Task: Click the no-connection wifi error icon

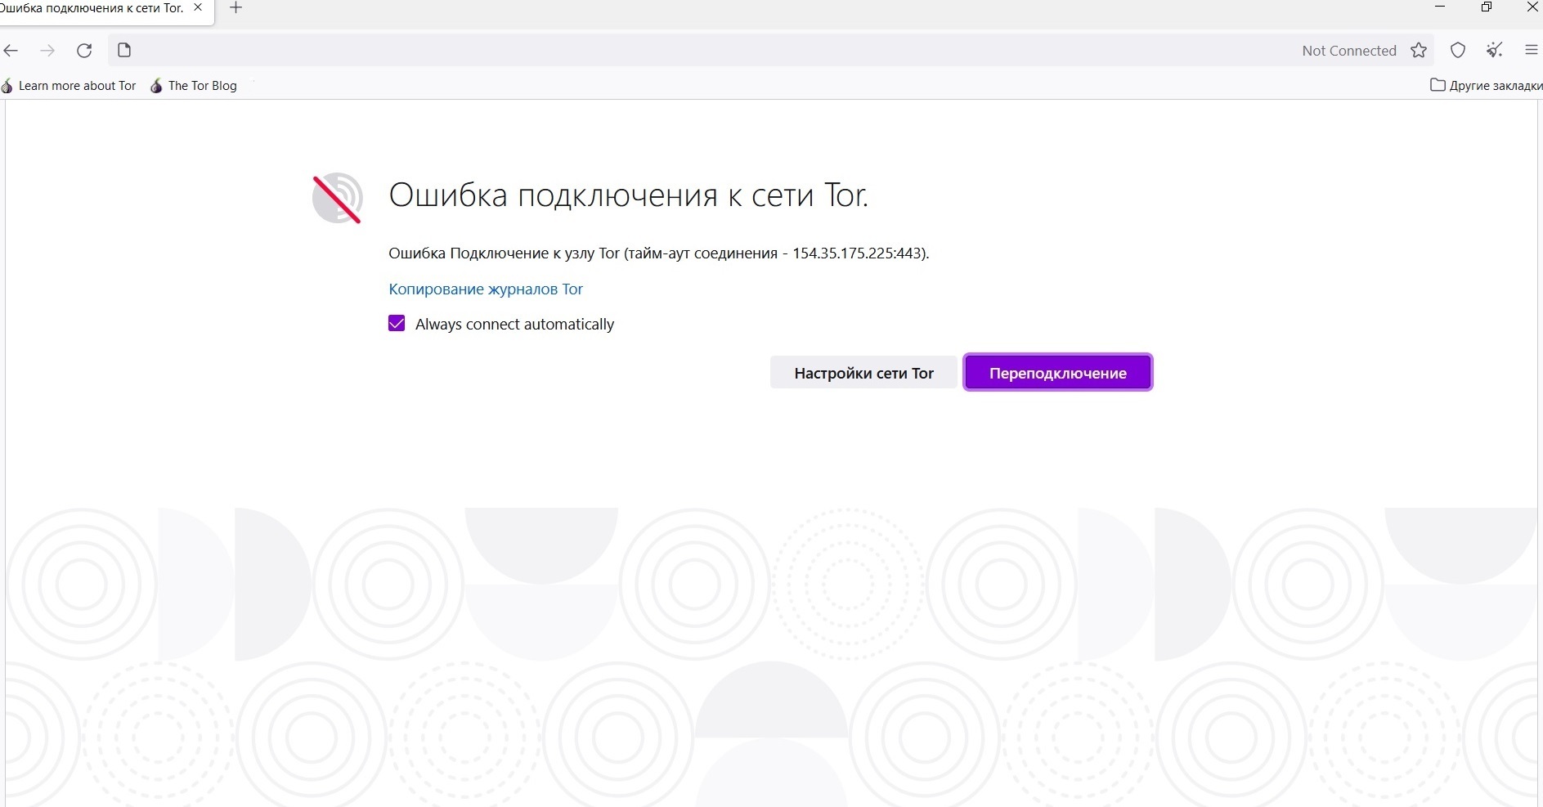Action: tap(336, 198)
